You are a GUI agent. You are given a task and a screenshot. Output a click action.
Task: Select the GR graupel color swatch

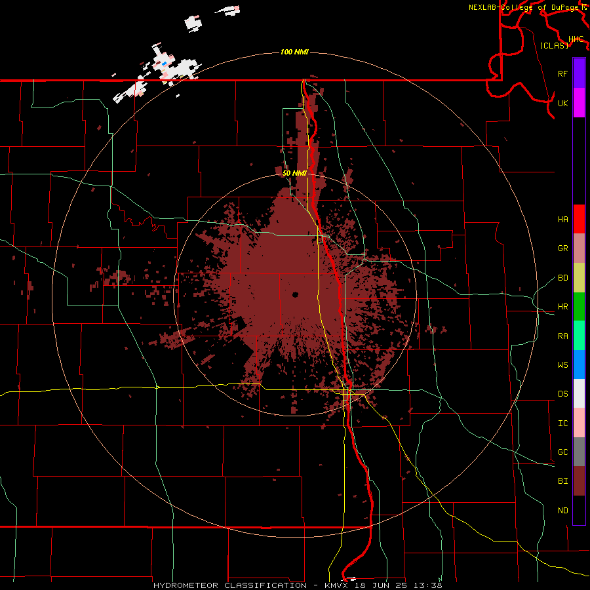[579, 248]
